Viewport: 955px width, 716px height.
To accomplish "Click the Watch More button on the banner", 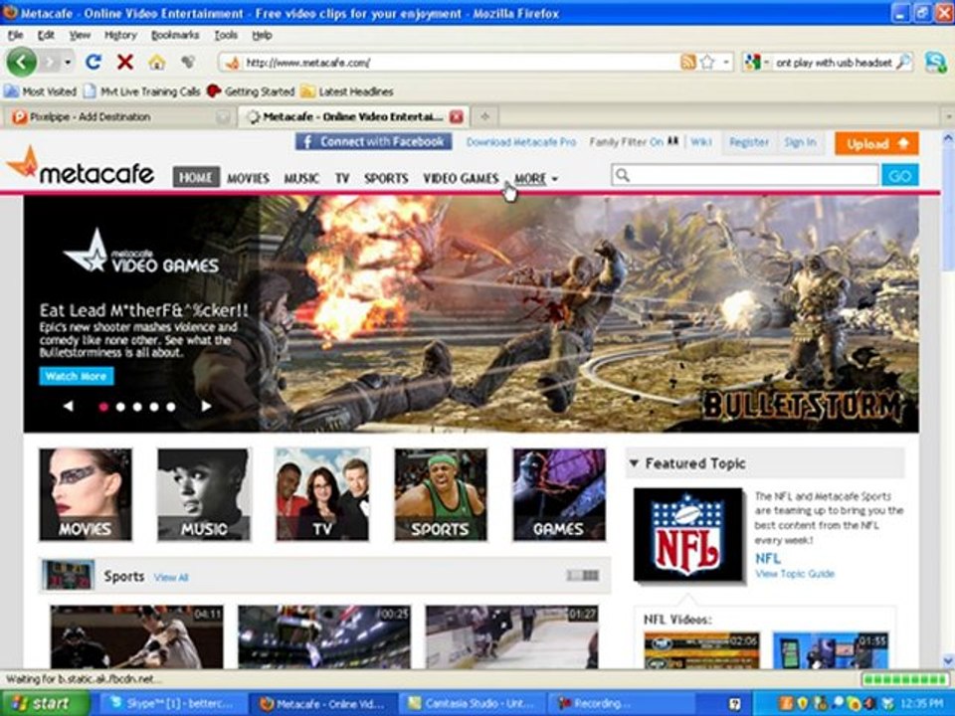I will [x=77, y=376].
